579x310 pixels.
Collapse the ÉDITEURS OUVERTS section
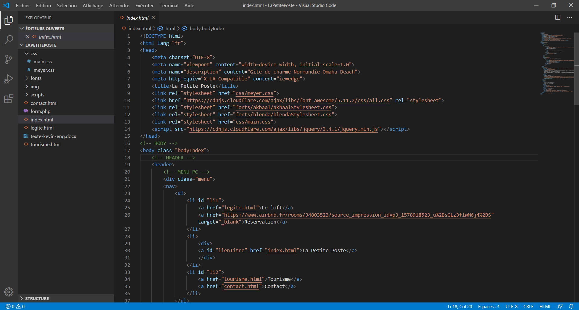pyautogui.click(x=21, y=28)
